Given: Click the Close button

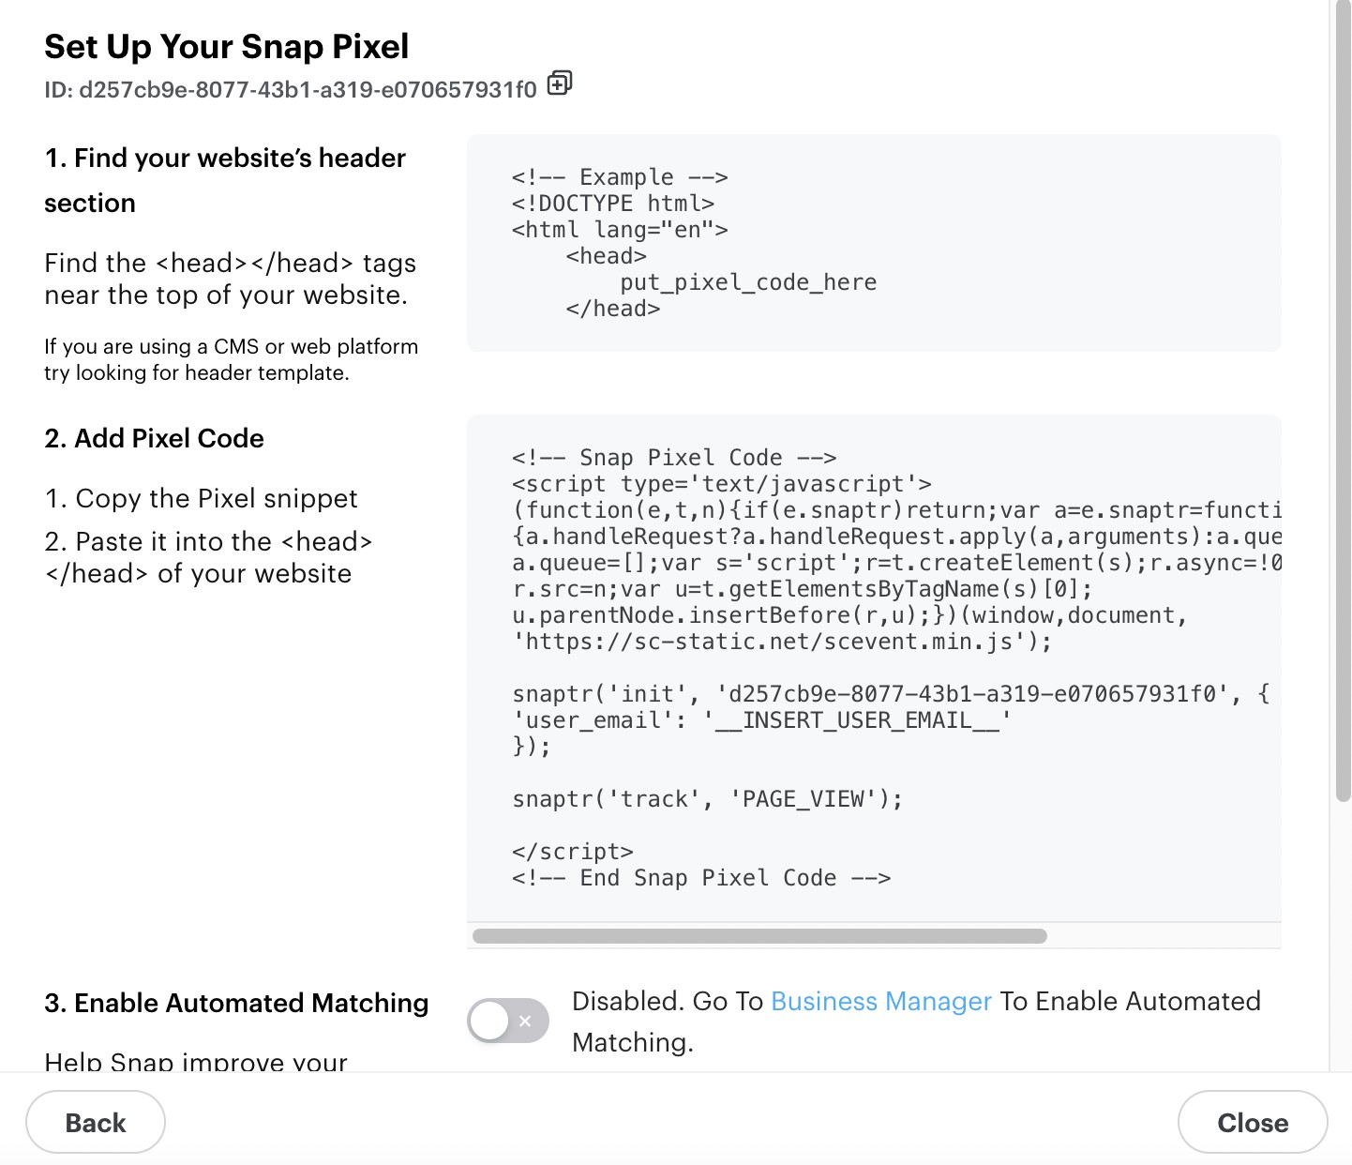Looking at the screenshot, I should 1252,1122.
